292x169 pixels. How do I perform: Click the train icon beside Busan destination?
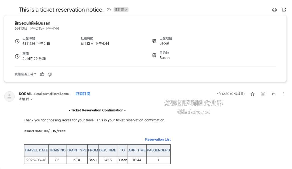(154, 55)
